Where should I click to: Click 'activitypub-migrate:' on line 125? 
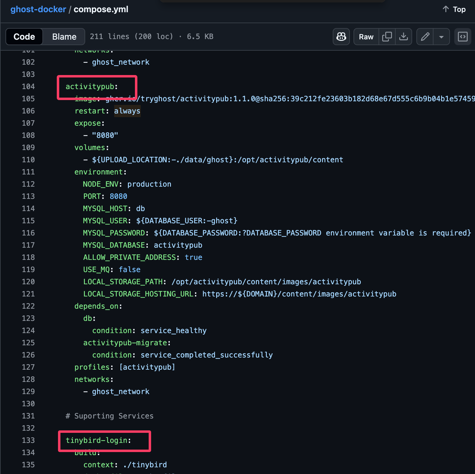127,343
